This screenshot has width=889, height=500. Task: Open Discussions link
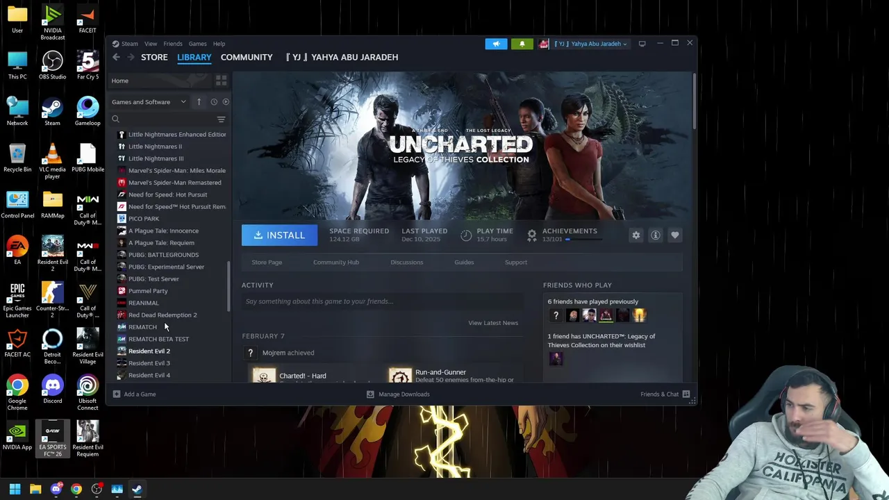407,262
